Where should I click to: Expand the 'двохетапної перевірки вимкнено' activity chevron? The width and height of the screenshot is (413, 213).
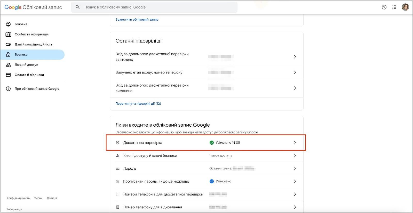(295, 88)
